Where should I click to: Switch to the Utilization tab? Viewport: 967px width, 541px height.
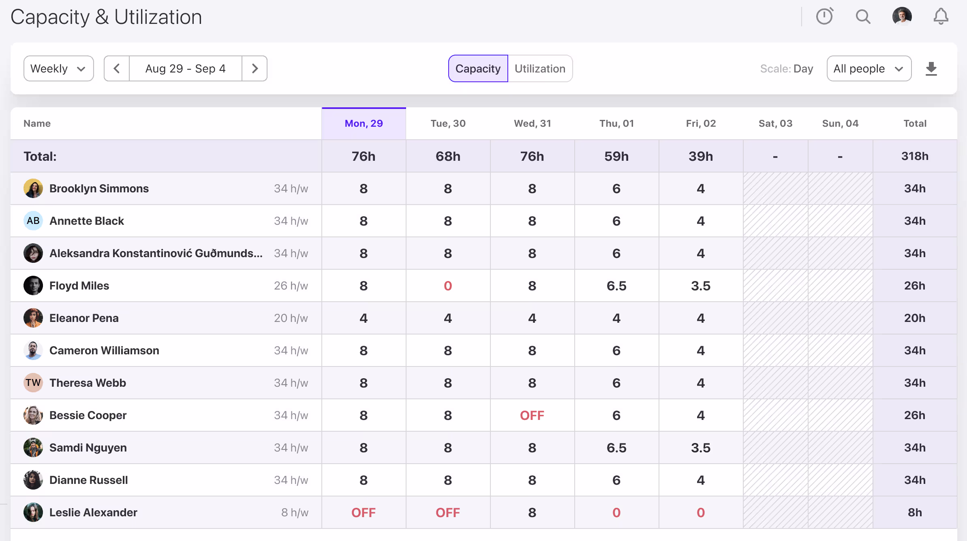540,68
